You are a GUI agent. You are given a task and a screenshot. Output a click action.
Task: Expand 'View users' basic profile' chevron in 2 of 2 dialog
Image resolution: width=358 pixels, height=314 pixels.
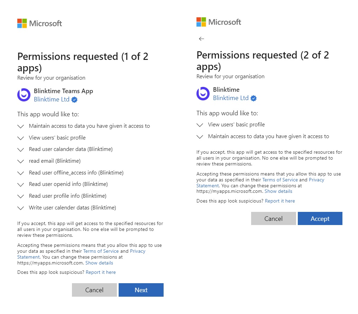pos(200,125)
